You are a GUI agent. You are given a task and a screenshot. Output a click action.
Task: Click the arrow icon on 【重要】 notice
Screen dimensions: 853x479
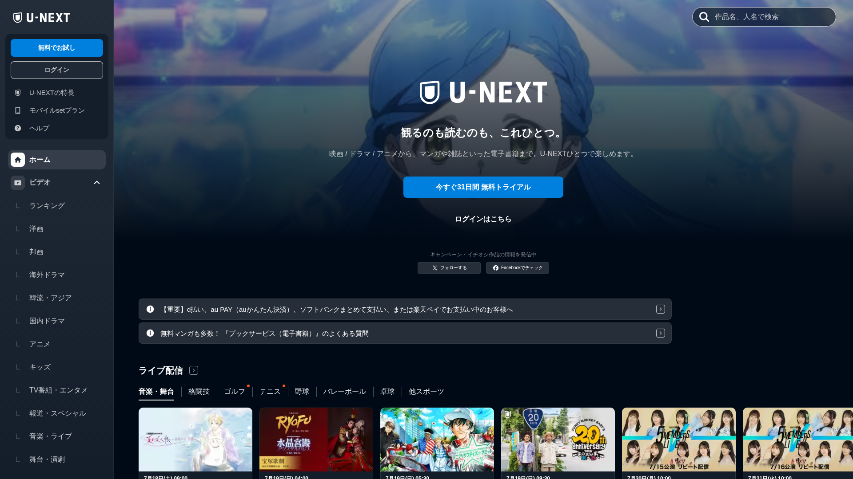(661, 309)
